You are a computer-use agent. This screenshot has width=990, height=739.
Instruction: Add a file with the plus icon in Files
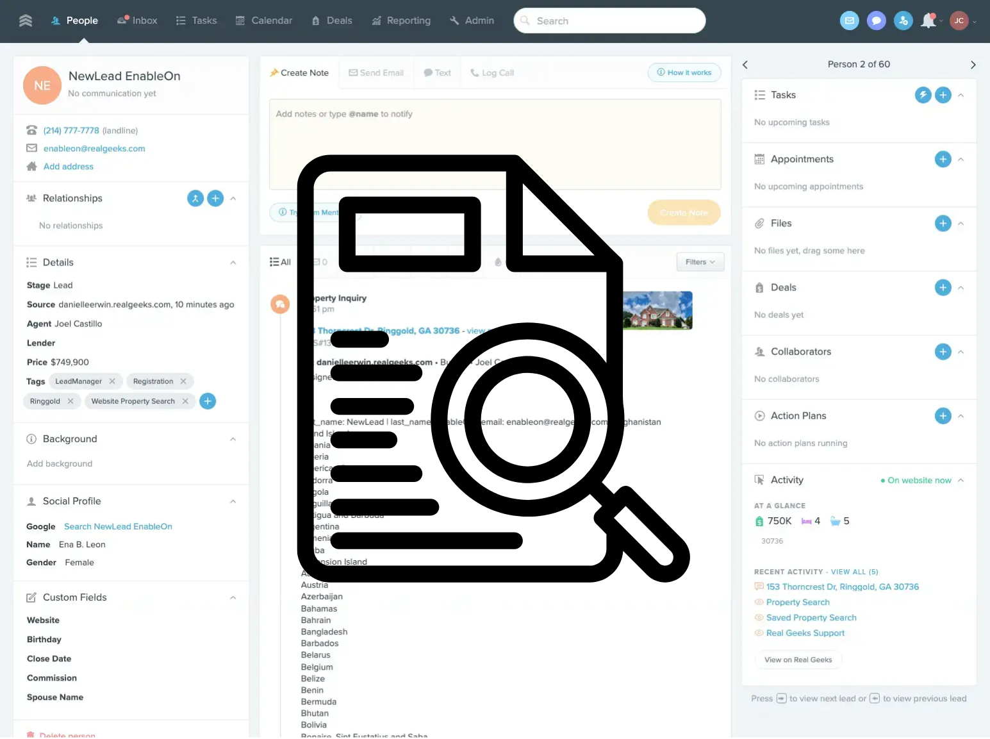click(x=943, y=223)
